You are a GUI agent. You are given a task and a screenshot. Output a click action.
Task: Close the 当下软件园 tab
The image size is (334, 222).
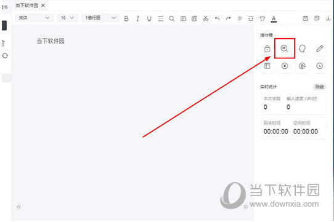pos(43,6)
